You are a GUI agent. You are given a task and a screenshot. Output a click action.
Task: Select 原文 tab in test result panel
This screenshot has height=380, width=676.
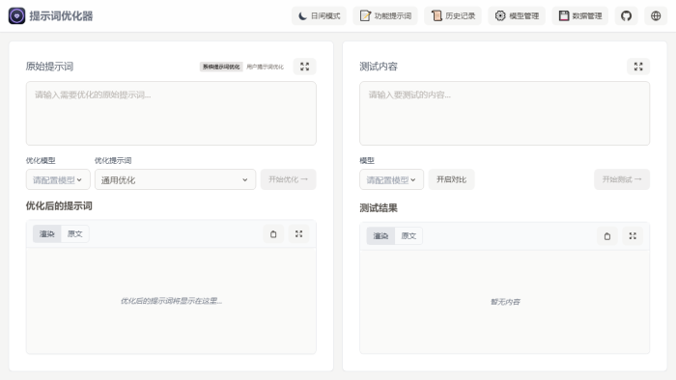[408, 236]
